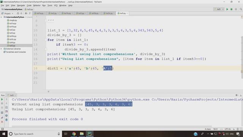The height and width of the screenshot is (137, 243).
Task: Select the tut5 tab in Run panel
Action: click(x=12, y=96)
